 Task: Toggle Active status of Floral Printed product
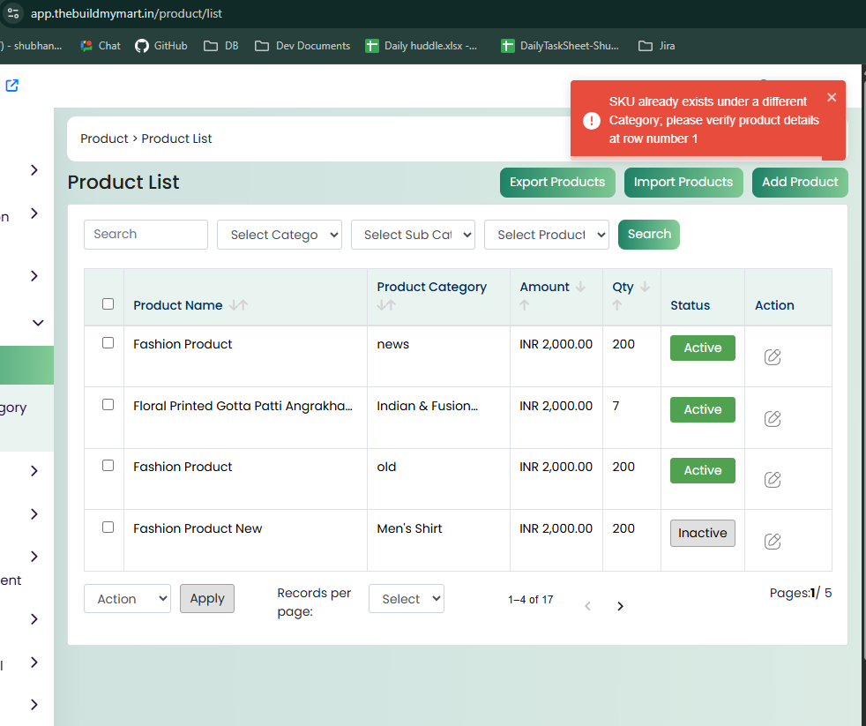703,410
